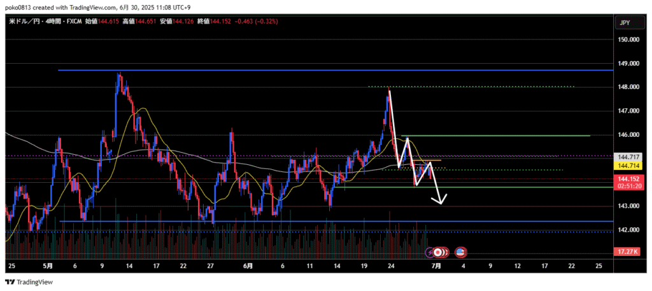Click the 6月 label on time axis
The width and height of the screenshot is (652, 291).
[x=247, y=265]
